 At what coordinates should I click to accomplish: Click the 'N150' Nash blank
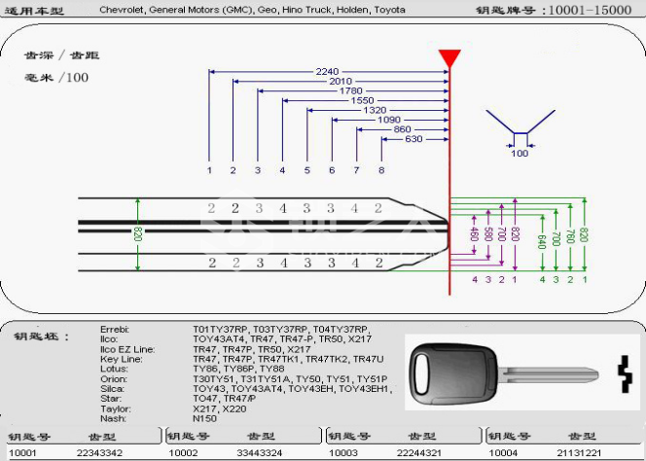point(204,418)
